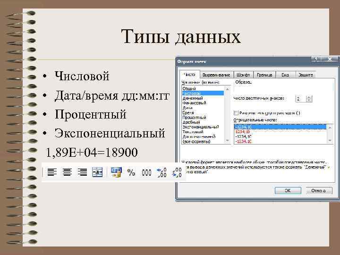340x255 pixels.
Task: Select Процентный in the format list
Action: tap(203, 117)
